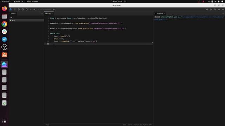Change the UTF-8 file encoding

130,125
